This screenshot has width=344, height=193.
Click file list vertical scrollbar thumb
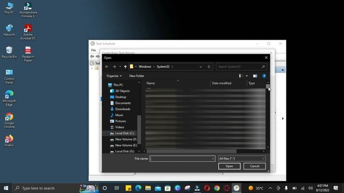[268, 86]
